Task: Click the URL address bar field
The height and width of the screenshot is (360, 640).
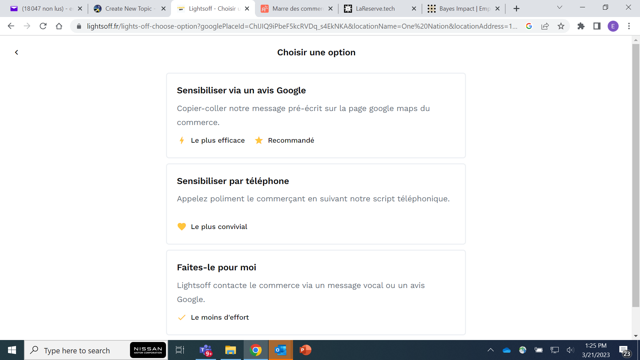Action: point(300,26)
